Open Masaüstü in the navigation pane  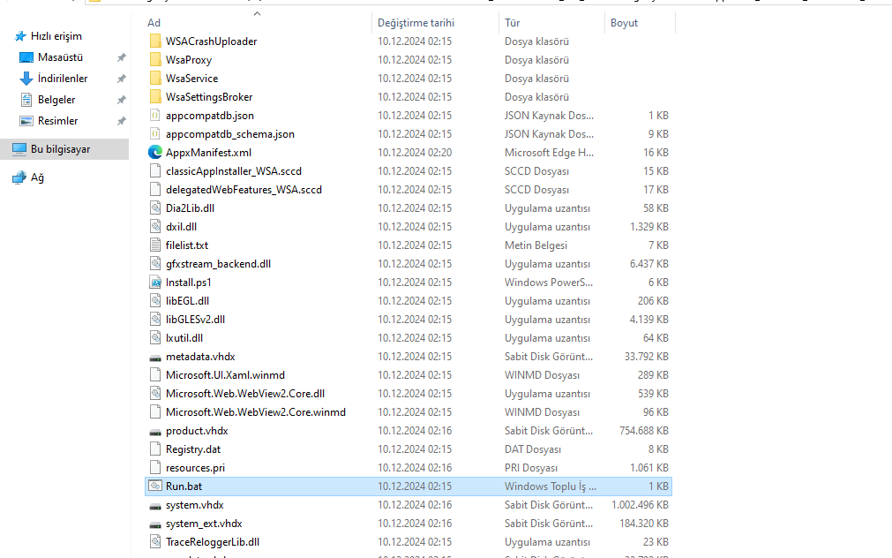point(60,57)
